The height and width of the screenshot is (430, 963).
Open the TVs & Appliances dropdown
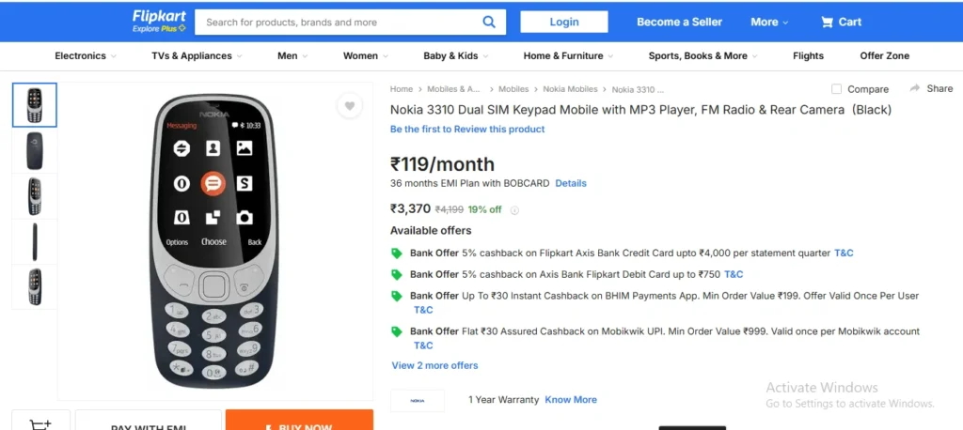coord(197,55)
